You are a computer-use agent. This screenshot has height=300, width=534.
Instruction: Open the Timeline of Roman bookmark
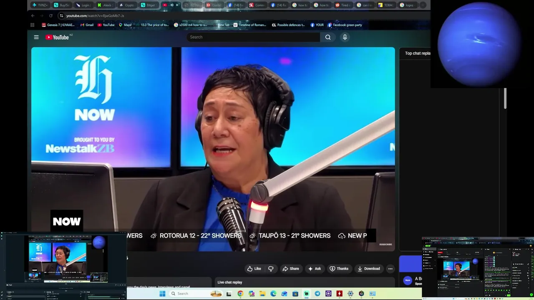pos(249,25)
